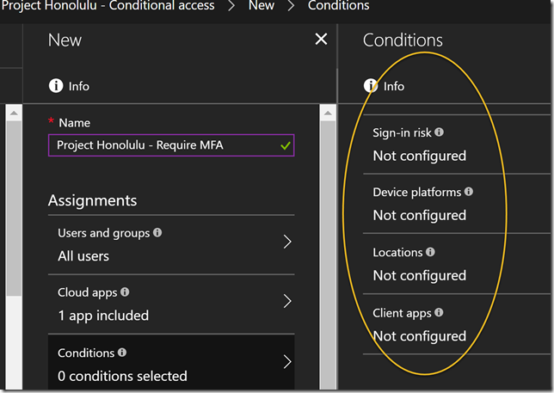The height and width of the screenshot is (393, 554).
Task: Click the Users and groups info icon
Action: coord(157,232)
